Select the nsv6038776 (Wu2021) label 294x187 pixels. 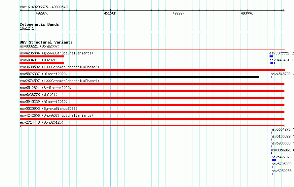click(x=39, y=95)
